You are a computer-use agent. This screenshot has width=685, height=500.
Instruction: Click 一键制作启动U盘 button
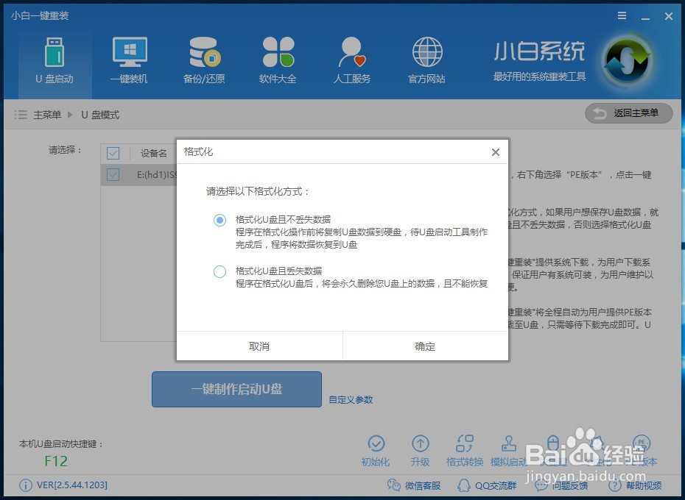236,389
